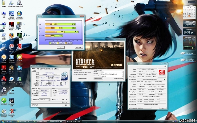
Task: Click the Plain bar in Results chart
Action: click(x=62, y=32)
